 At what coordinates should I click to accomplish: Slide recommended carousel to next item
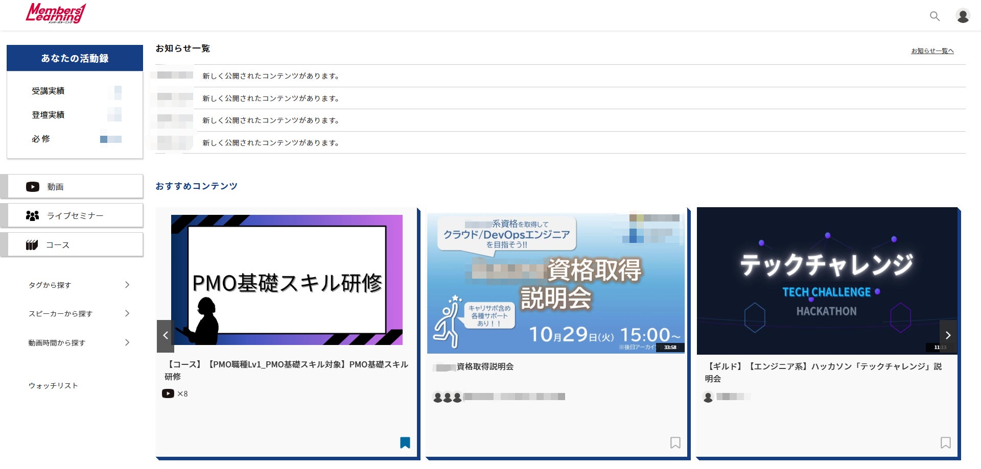point(948,335)
